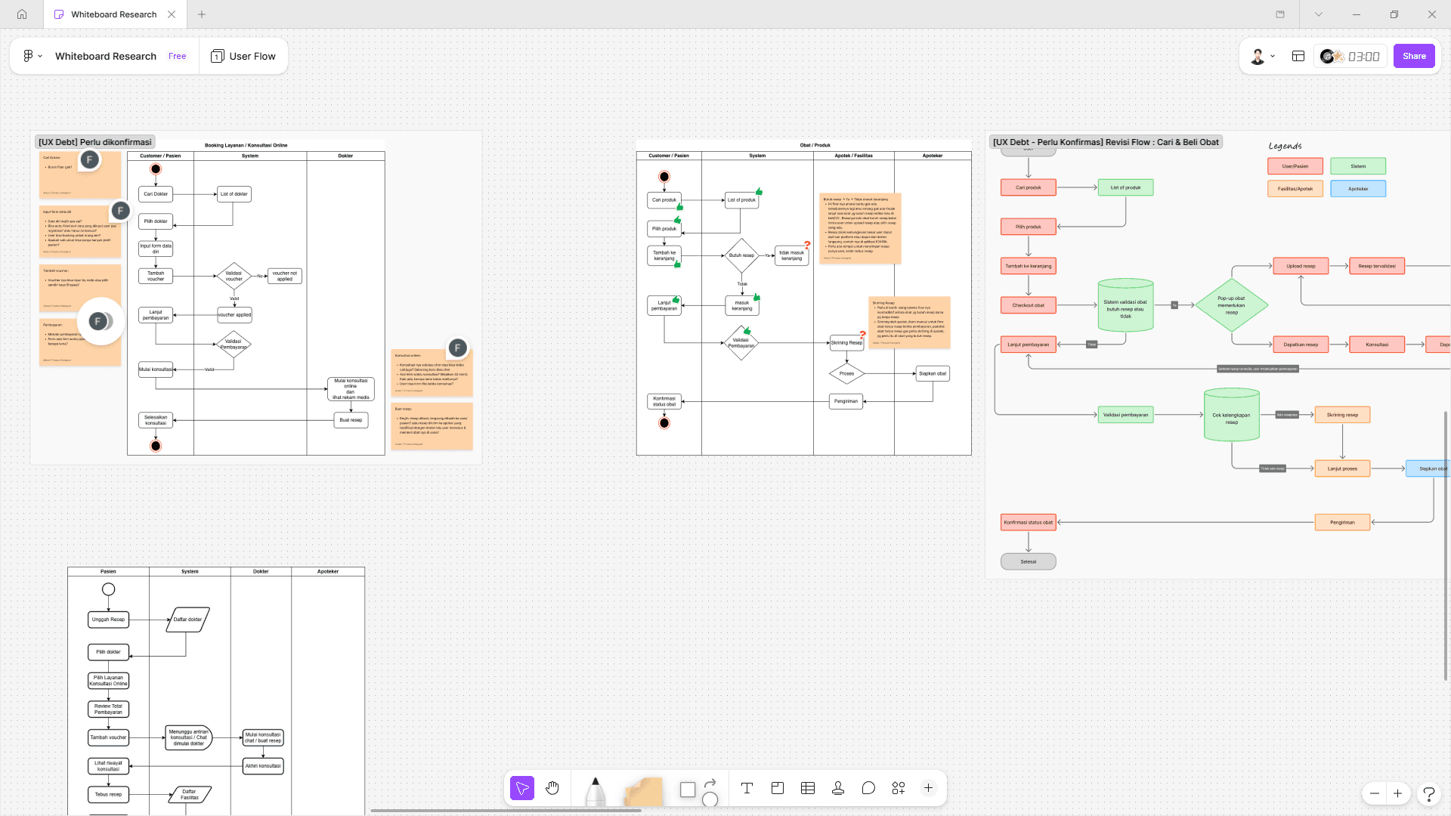Select the Comment bubble tool
Viewport: 1451px width, 816px height.
868,788
